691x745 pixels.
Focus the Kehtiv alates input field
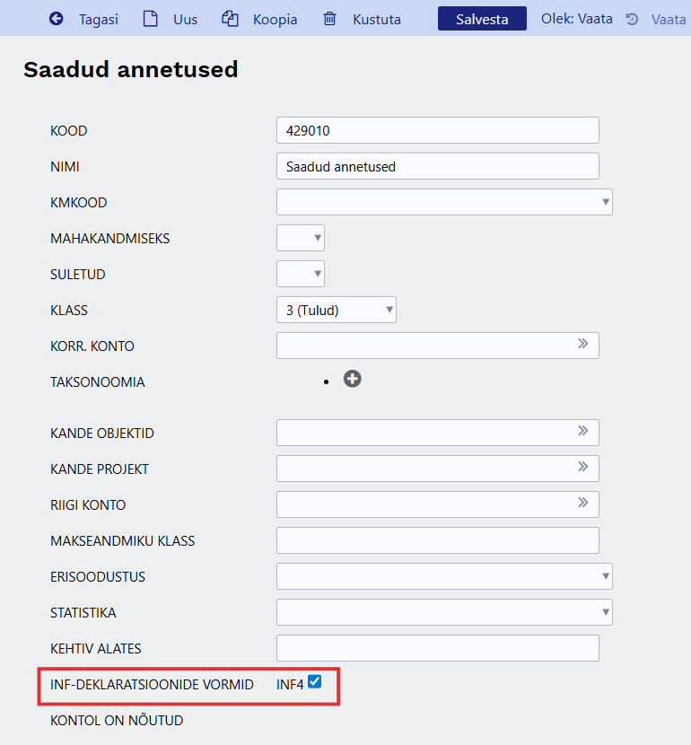point(437,648)
